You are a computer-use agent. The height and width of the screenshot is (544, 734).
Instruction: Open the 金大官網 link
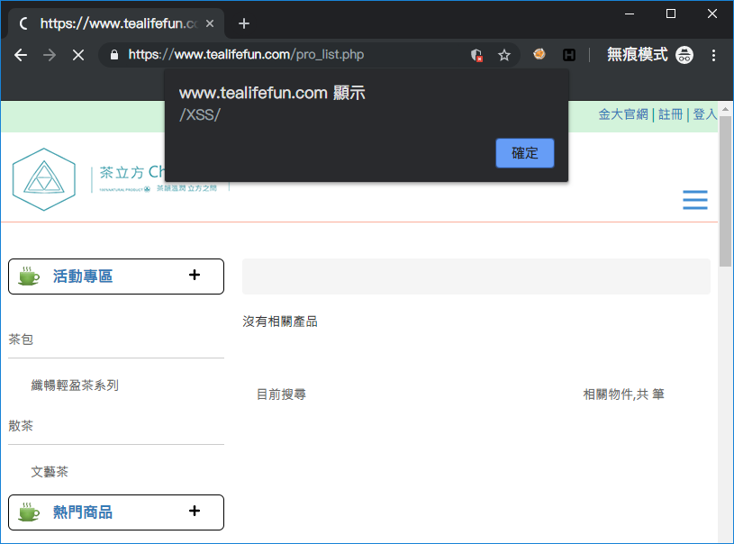(623, 114)
